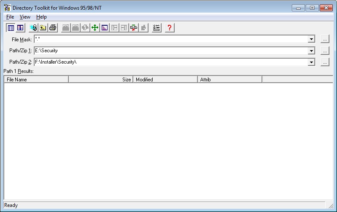Click the application icon in title bar
This screenshot has height=212, width=337.
[x=8, y=8]
